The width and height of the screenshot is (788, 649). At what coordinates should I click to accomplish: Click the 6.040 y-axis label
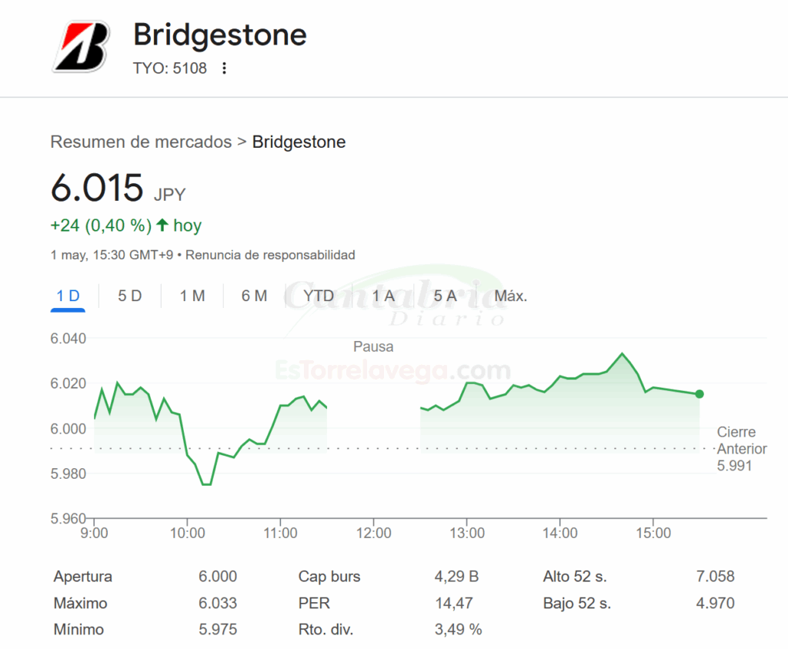tap(68, 338)
